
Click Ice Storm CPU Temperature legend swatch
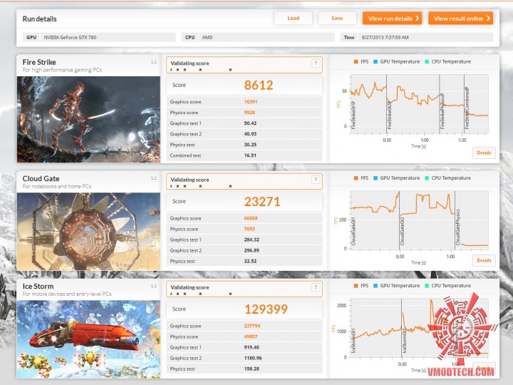(x=427, y=286)
